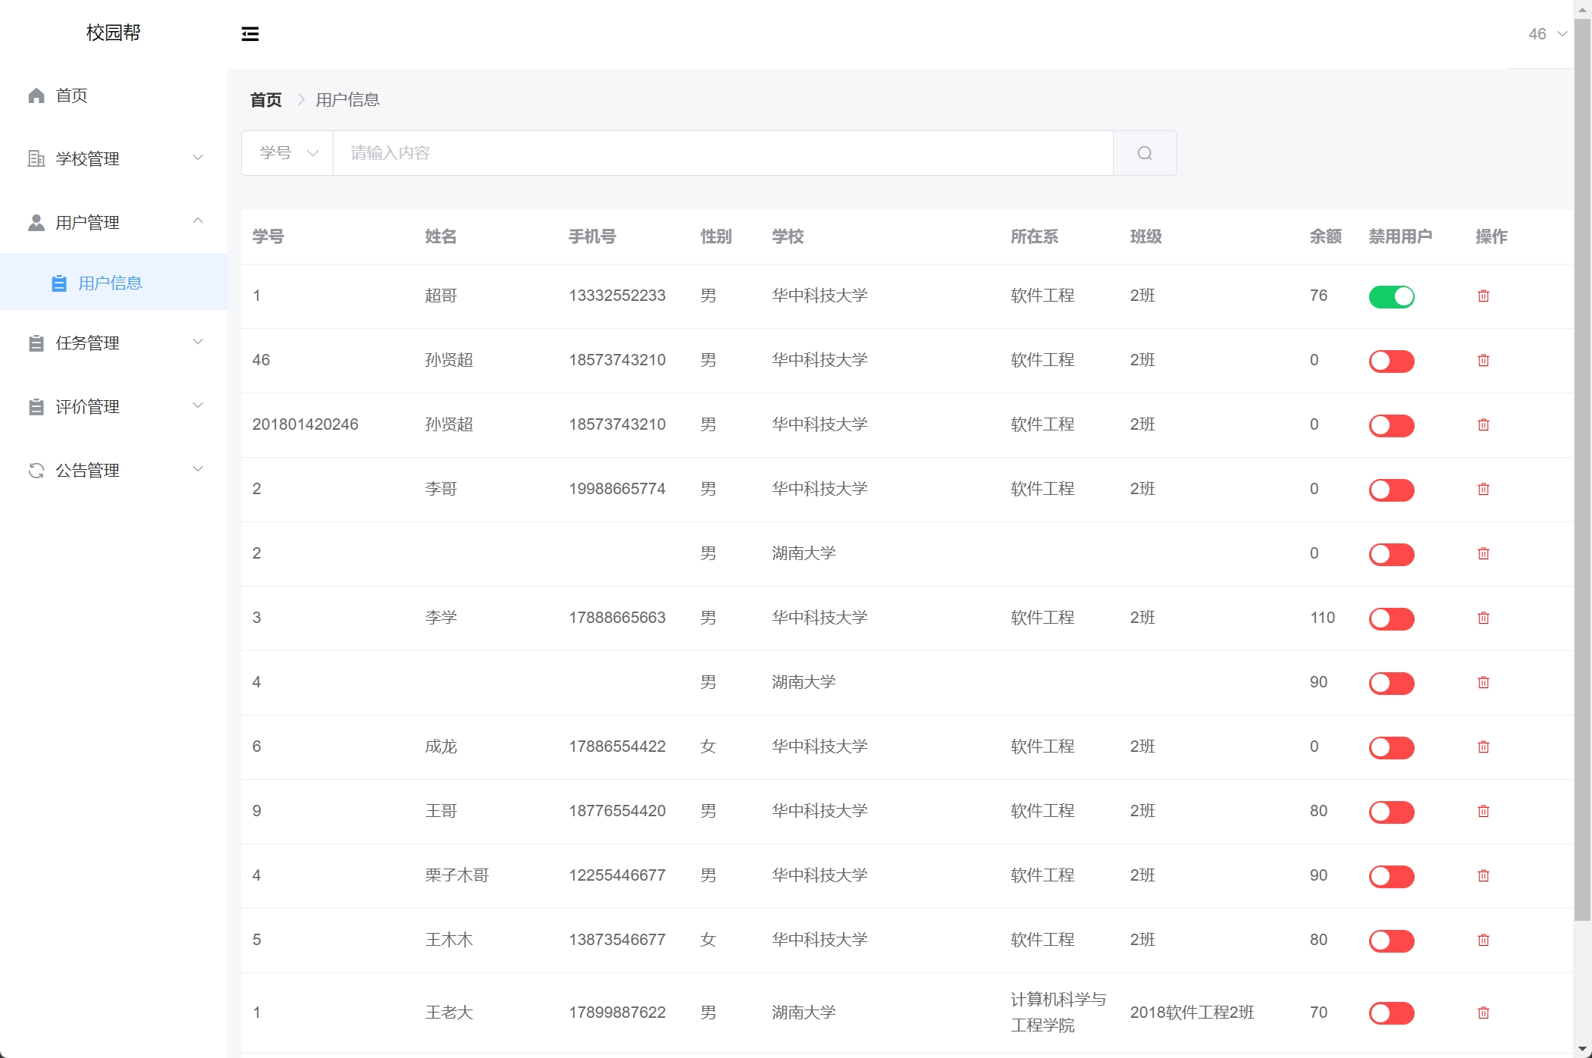Delete user with 学号 201801420246
Viewport: 1592px width, 1058px height.
click(1484, 424)
